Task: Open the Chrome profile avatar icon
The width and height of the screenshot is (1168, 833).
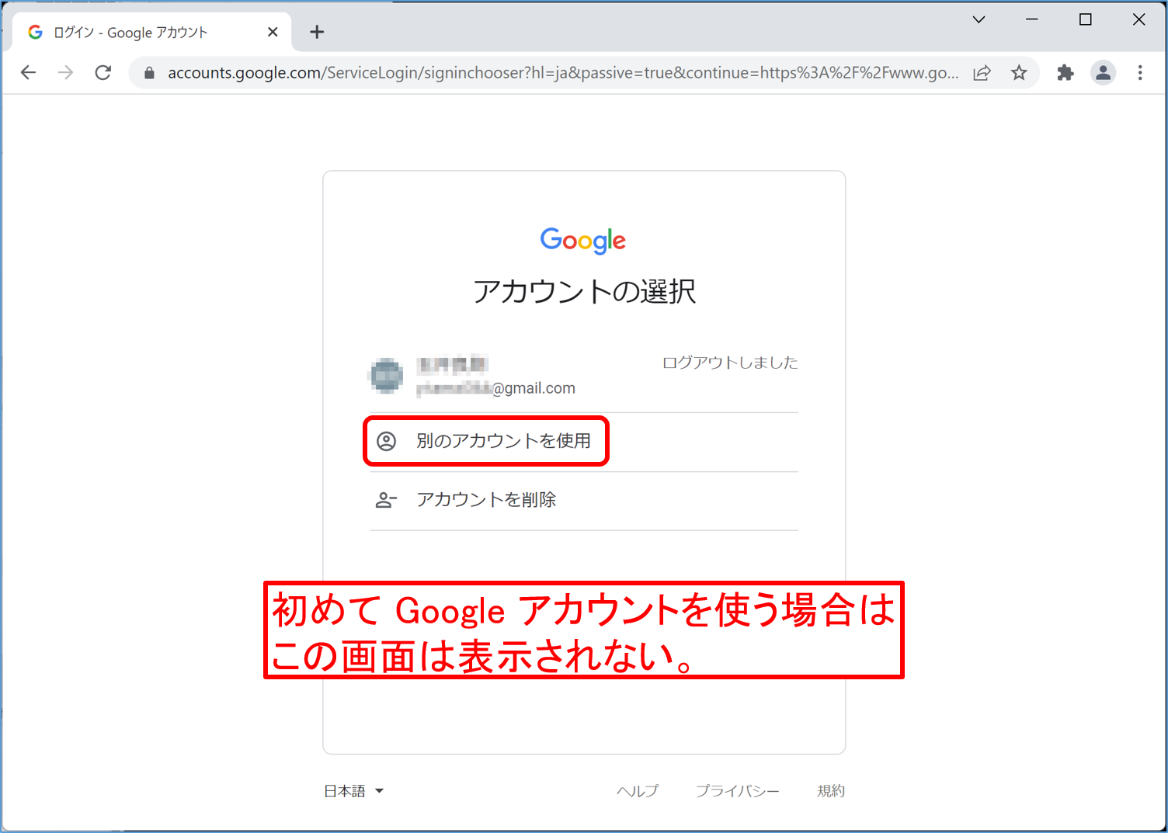Action: pos(1103,73)
